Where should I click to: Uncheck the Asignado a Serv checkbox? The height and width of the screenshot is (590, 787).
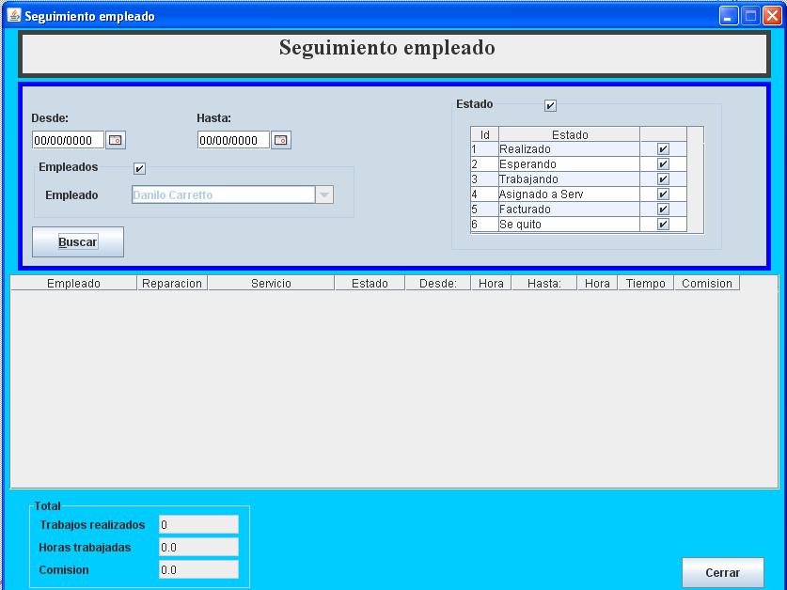[x=663, y=194]
